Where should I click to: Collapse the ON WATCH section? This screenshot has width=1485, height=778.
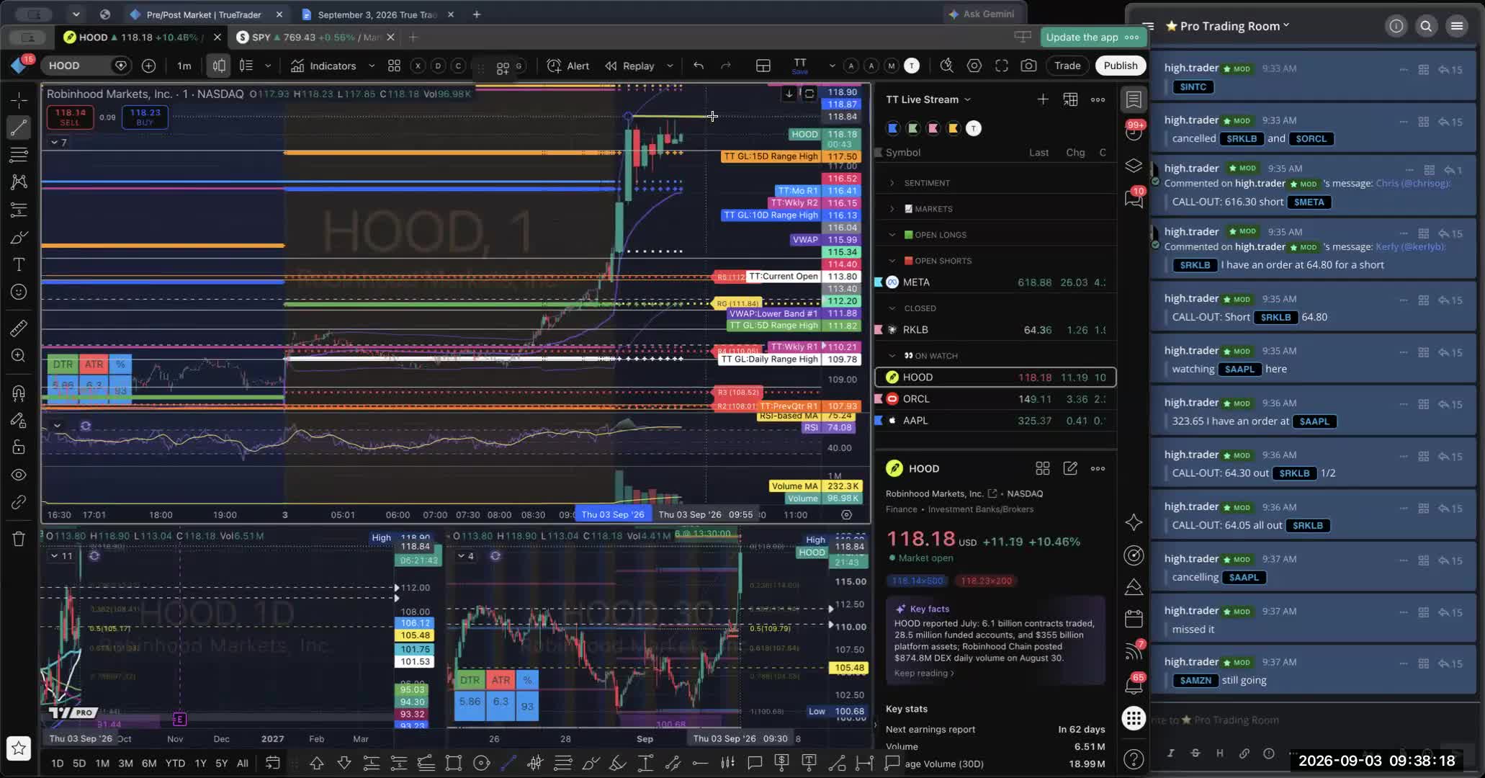tap(892, 356)
